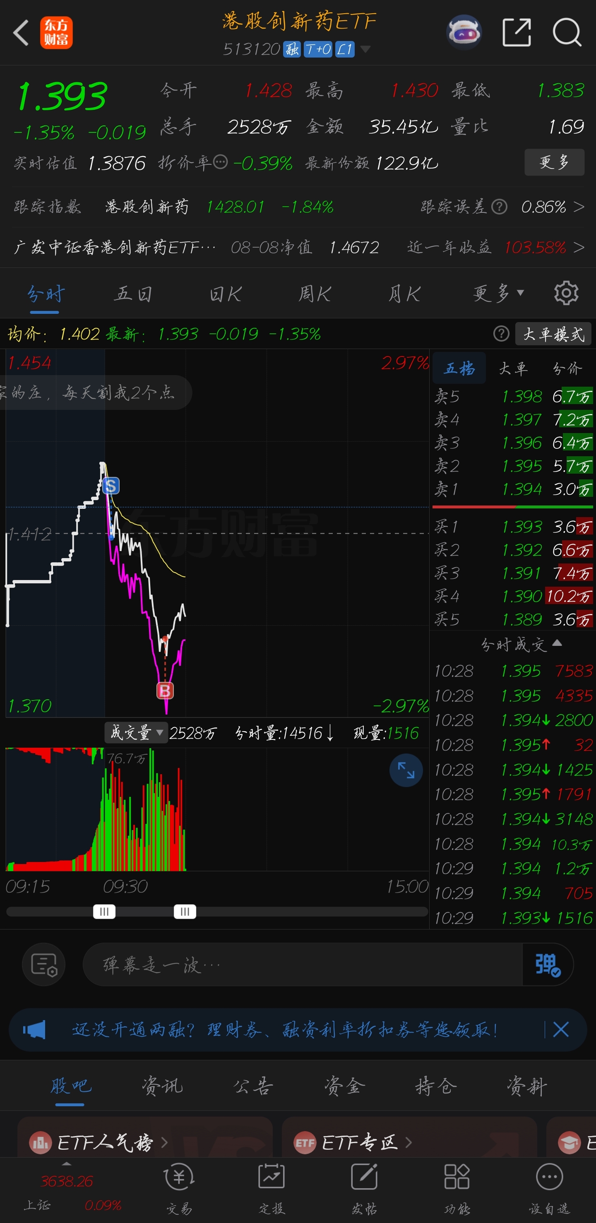Tap the back arrow icon
The width and height of the screenshot is (596, 1223).
[22, 33]
